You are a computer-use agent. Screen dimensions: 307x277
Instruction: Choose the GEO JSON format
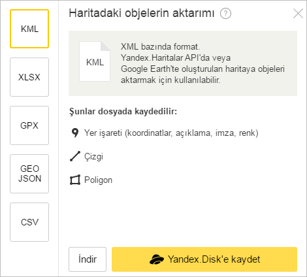tap(29, 174)
